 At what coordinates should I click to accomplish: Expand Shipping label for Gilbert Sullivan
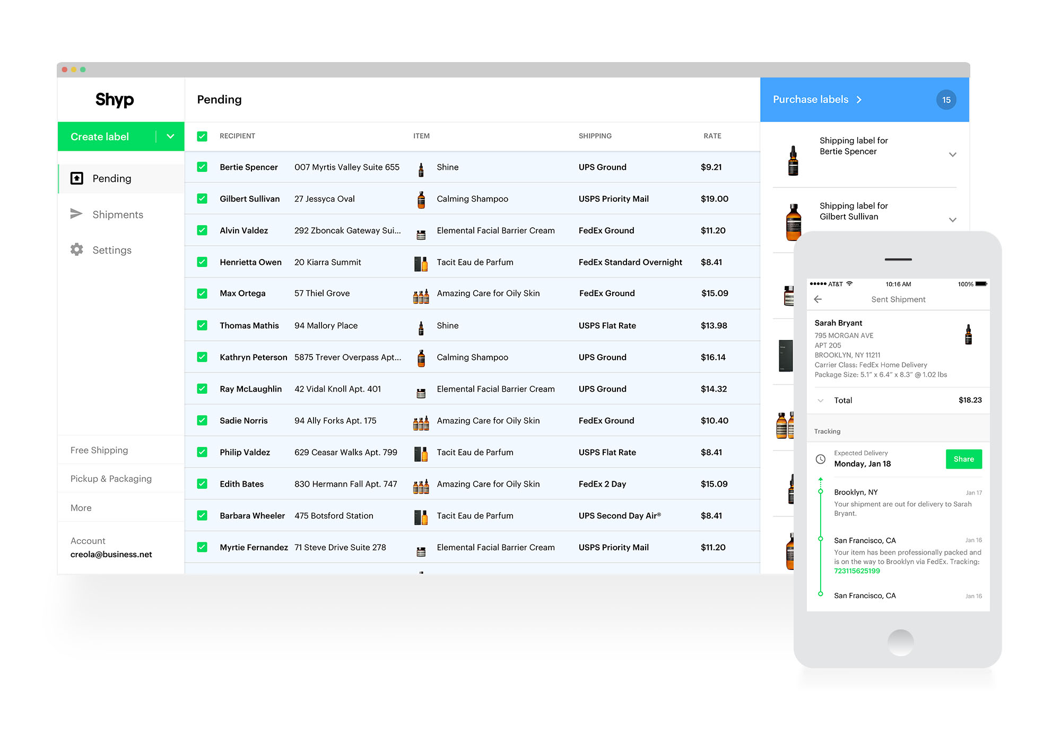pyautogui.click(x=952, y=219)
